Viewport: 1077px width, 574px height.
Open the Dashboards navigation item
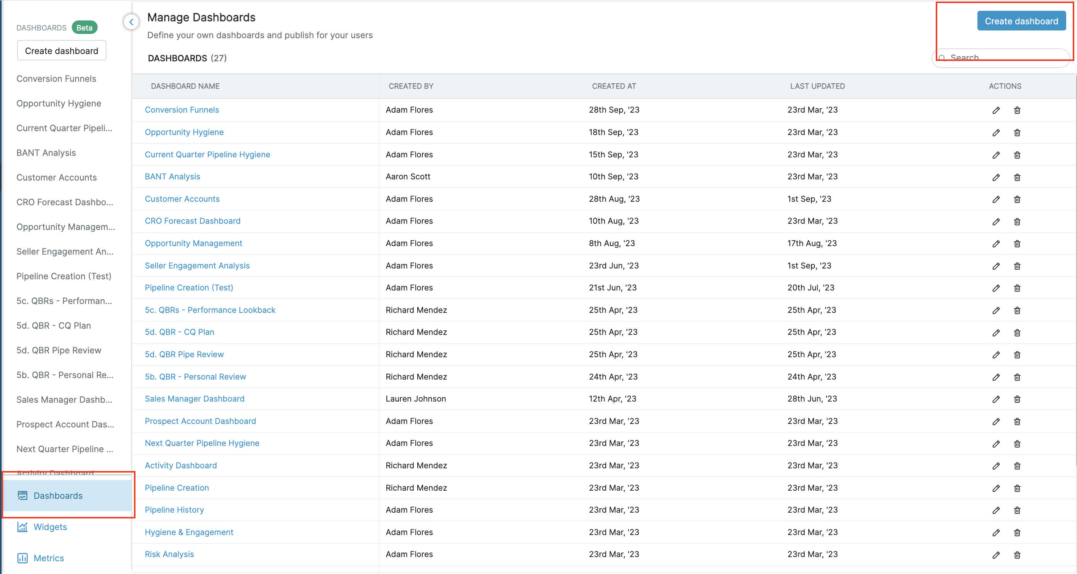pos(68,495)
